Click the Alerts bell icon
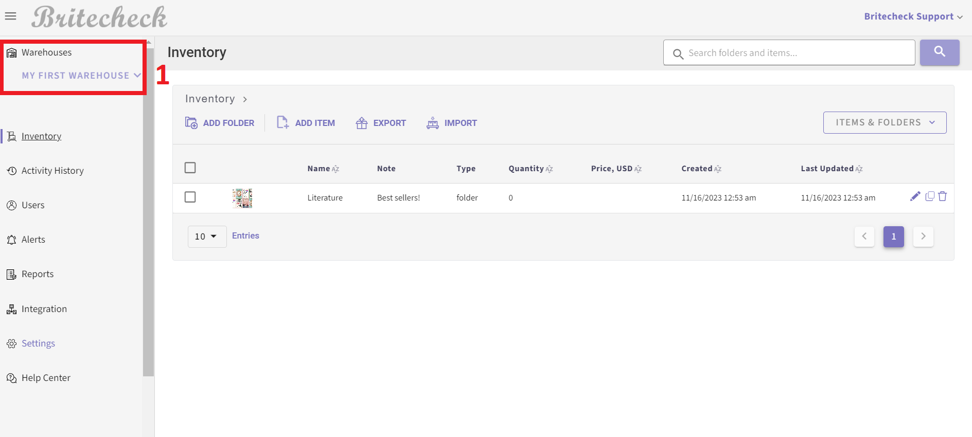Screen dimensions: 972x437 [11, 240]
